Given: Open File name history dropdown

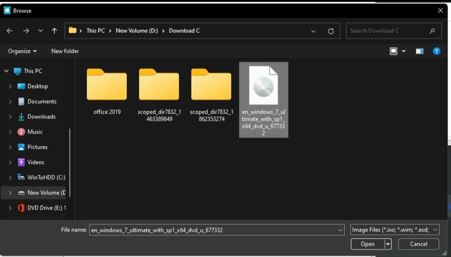Looking at the screenshot, I should pyautogui.click(x=340, y=230).
